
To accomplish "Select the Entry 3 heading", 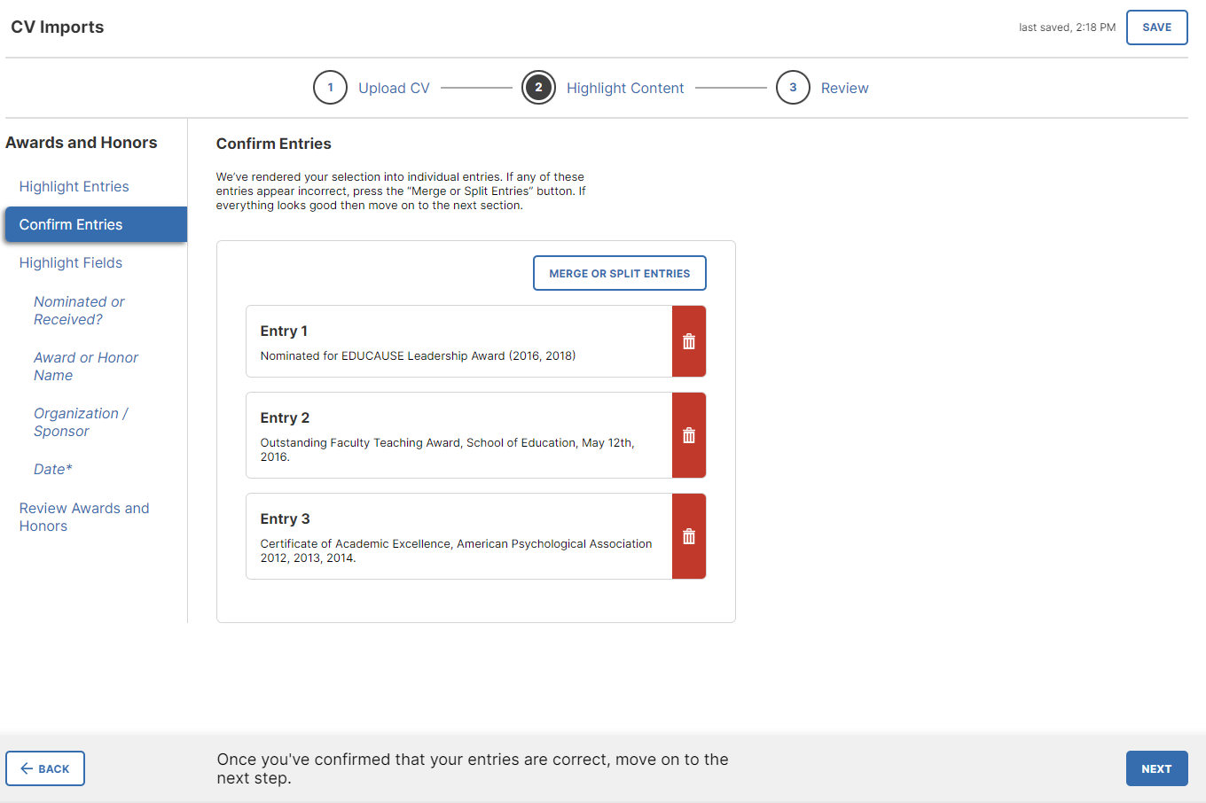I will click(x=285, y=518).
